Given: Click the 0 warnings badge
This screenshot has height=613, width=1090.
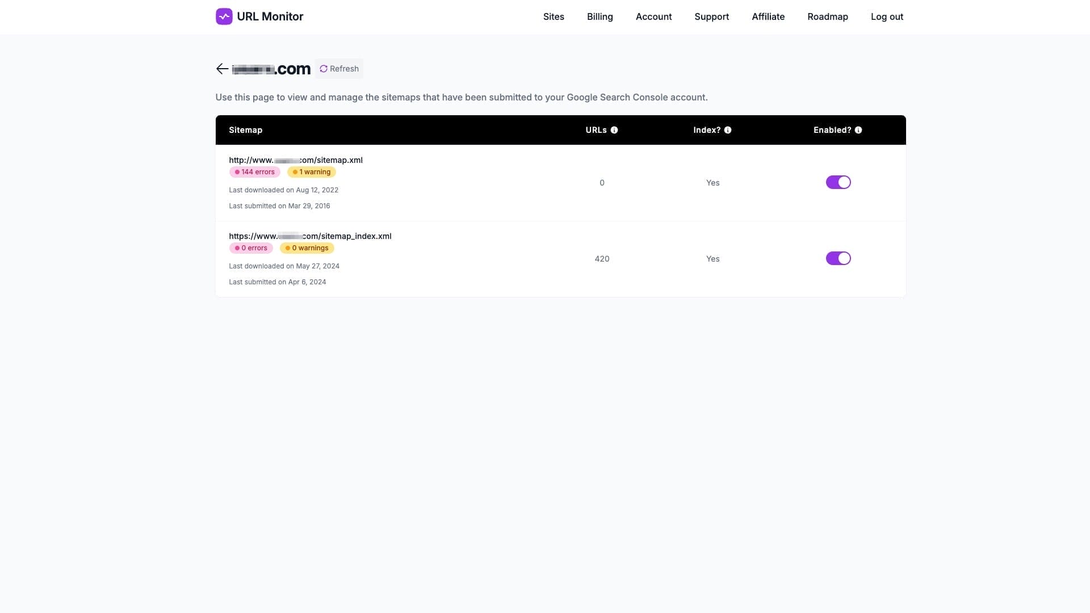Looking at the screenshot, I should (x=307, y=248).
